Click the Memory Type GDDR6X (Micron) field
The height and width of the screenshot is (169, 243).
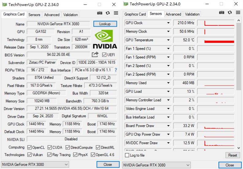tap(46, 93)
